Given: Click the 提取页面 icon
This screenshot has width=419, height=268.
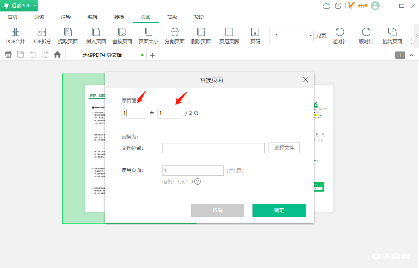Looking at the screenshot, I should click(x=68, y=36).
